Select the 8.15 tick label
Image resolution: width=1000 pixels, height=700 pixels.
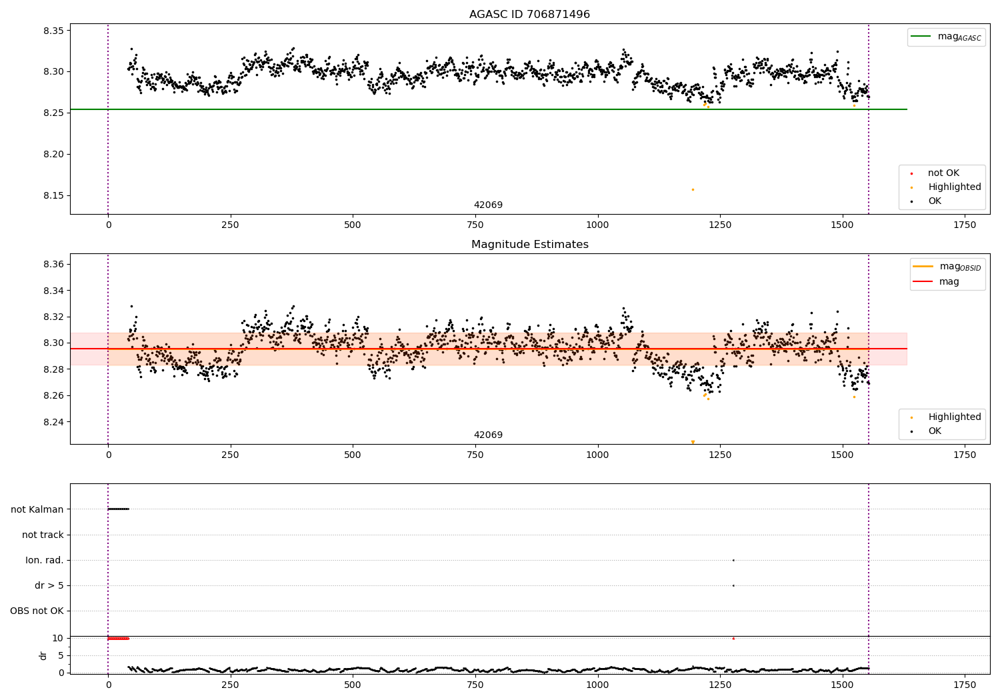click(x=53, y=196)
